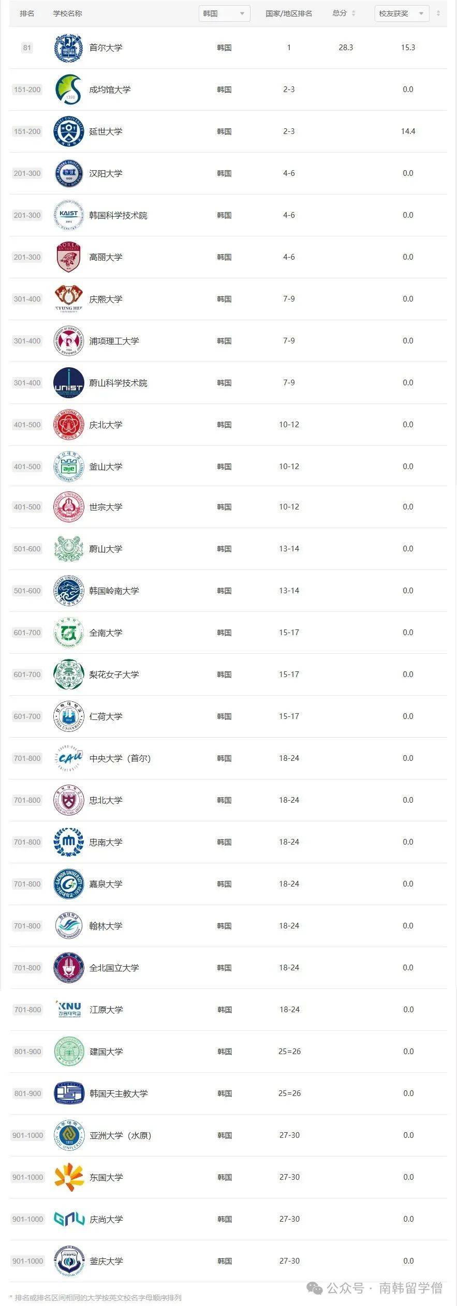This screenshot has height=1306, width=457.
Task: Click the KNU 江原大学 logo
Action: pyautogui.click(x=69, y=1009)
